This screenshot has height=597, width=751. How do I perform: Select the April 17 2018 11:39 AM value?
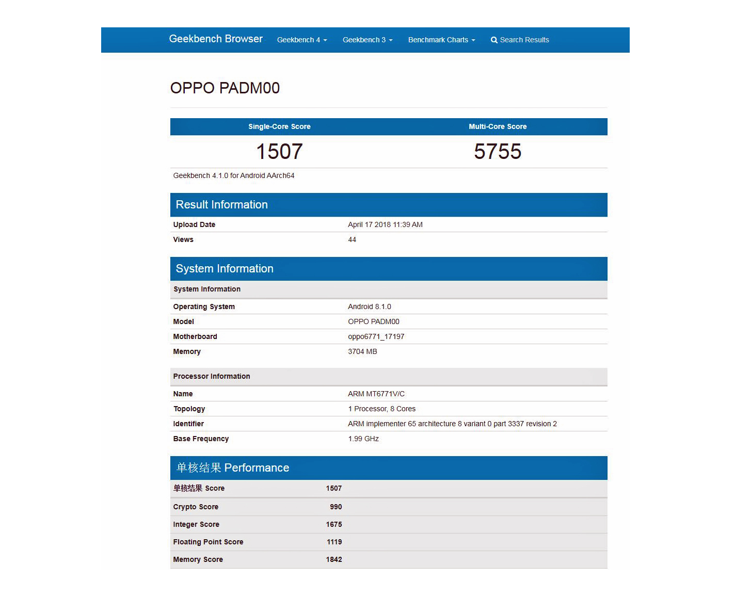point(385,225)
